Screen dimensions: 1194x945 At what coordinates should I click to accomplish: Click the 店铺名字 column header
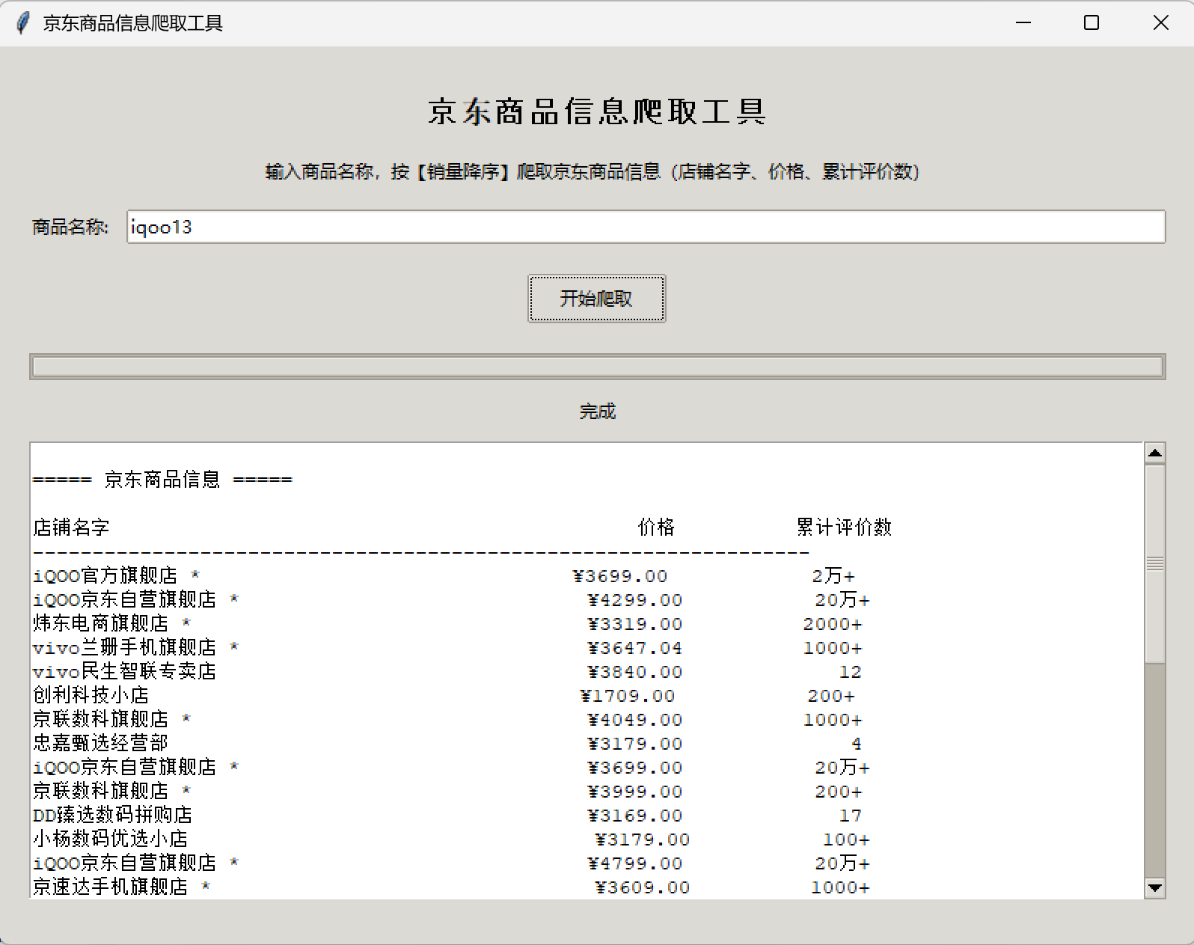pos(71,527)
